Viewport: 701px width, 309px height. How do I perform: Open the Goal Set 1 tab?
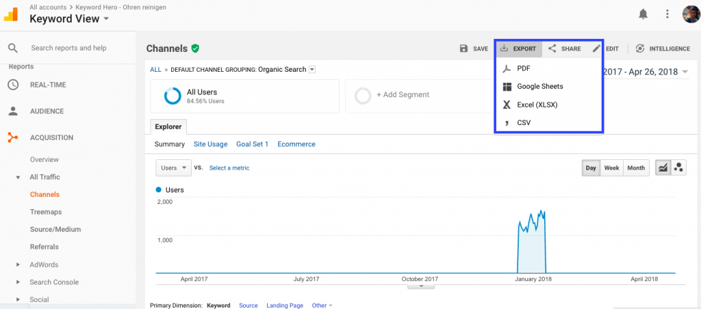coord(252,144)
